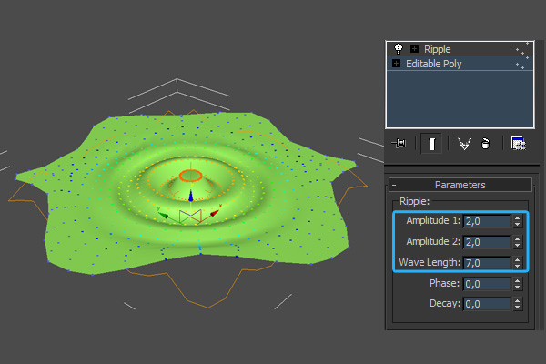
Task: Toggle Ripple modifier lightbulb on/off
Action: tap(398, 48)
